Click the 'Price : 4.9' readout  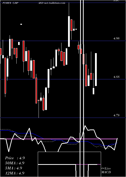click(15, 158)
